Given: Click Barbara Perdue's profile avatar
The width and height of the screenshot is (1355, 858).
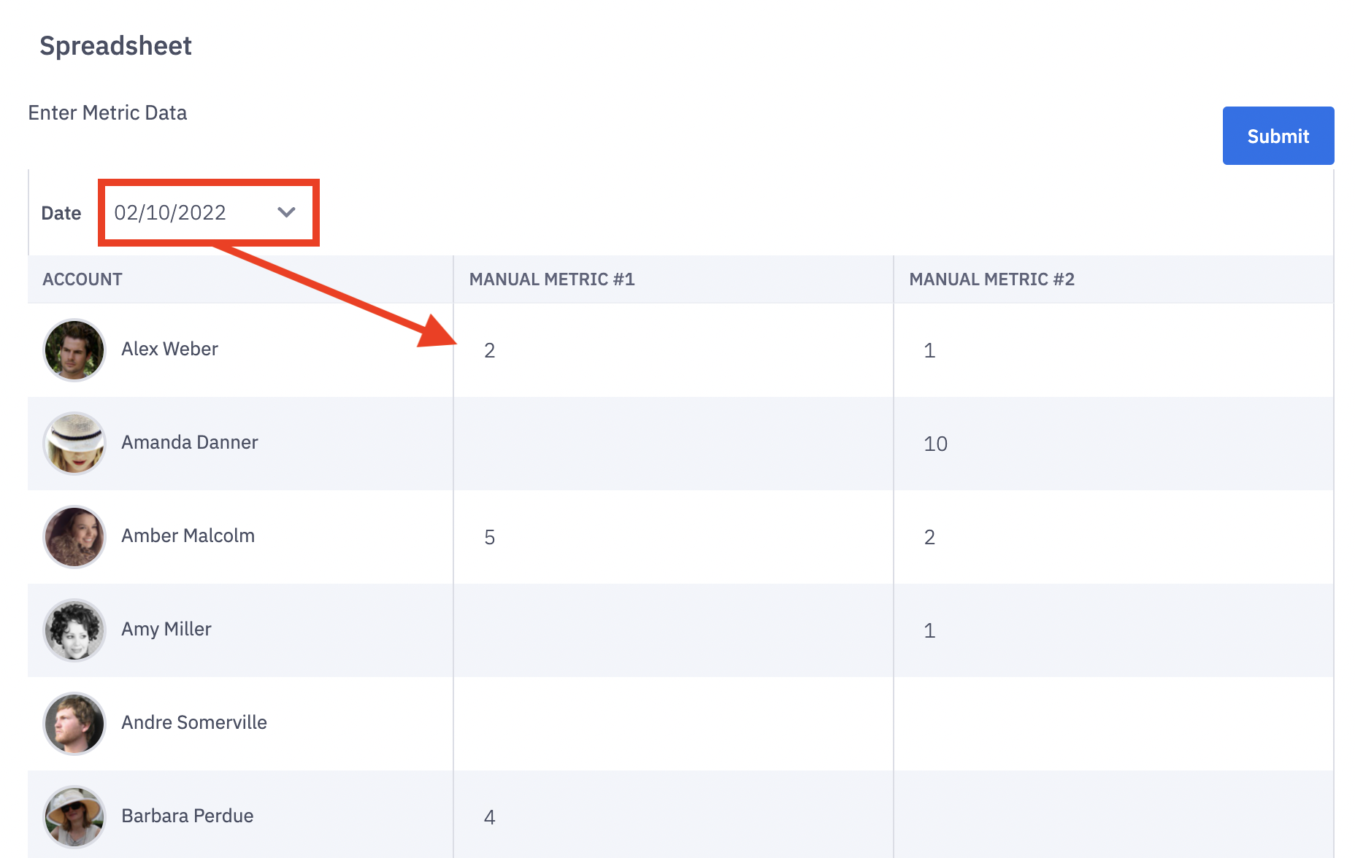Looking at the screenshot, I should click(74, 816).
